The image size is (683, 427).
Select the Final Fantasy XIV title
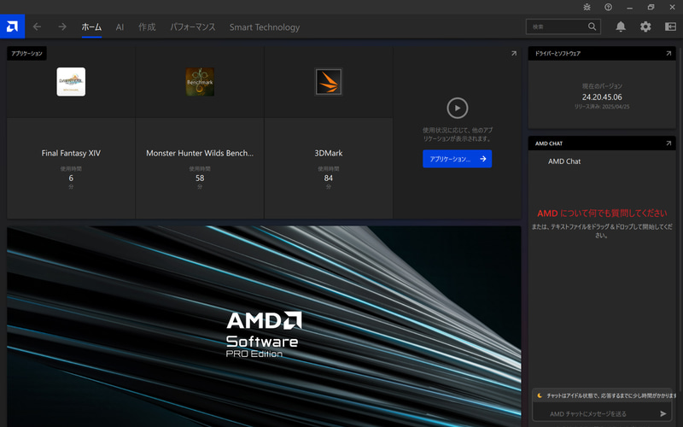click(71, 153)
